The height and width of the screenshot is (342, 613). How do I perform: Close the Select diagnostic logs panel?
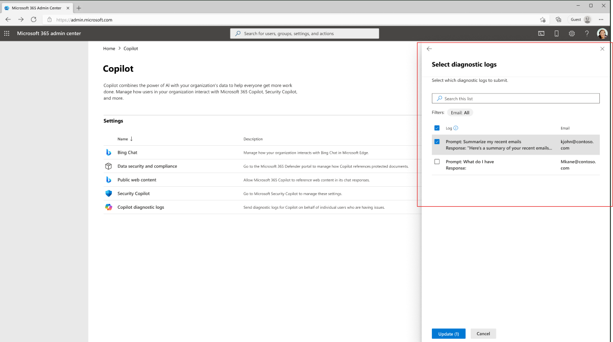[602, 49]
